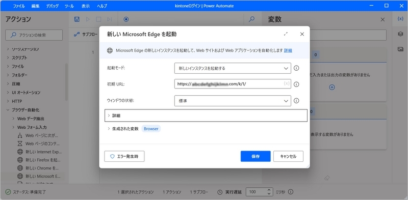This screenshot has width=408, height=200.
Task: Show info for 初期 URL field
Action: point(296,84)
